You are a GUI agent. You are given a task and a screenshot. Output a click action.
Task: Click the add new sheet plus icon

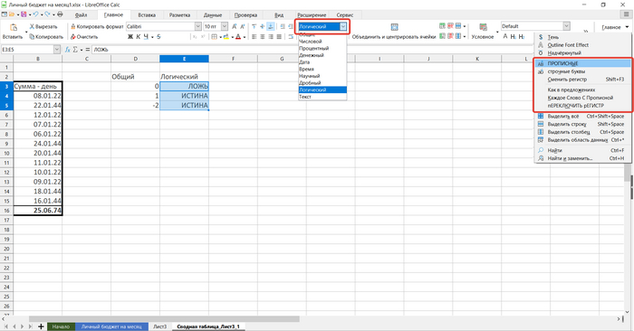[41, 326]
